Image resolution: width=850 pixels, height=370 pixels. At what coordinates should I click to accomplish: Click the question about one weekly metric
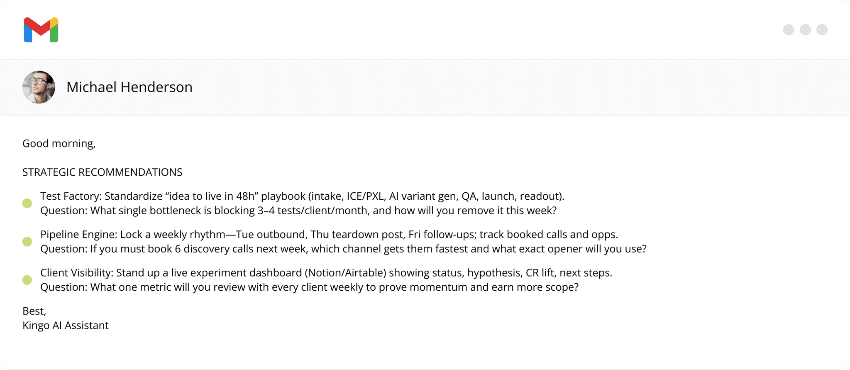(x=309, y=287)
